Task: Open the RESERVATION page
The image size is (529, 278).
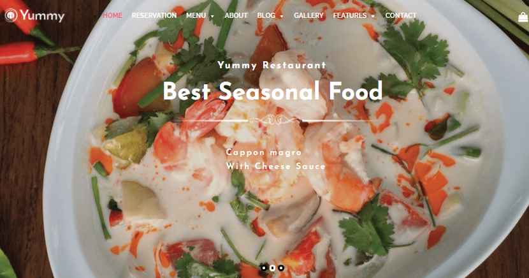Action: 154,15
